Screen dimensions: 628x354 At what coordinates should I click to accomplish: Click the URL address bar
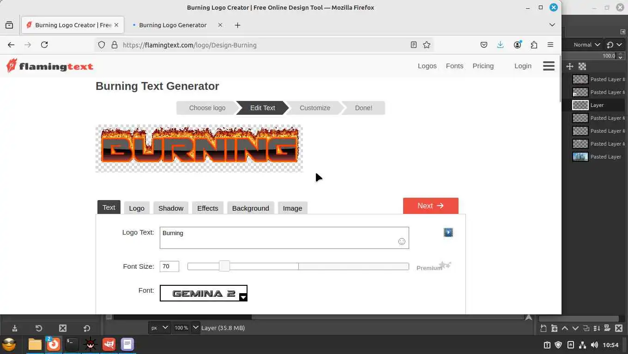(x=265, y=45)
